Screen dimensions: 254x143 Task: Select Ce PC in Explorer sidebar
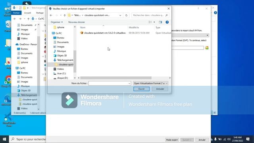tap(22, 68)
